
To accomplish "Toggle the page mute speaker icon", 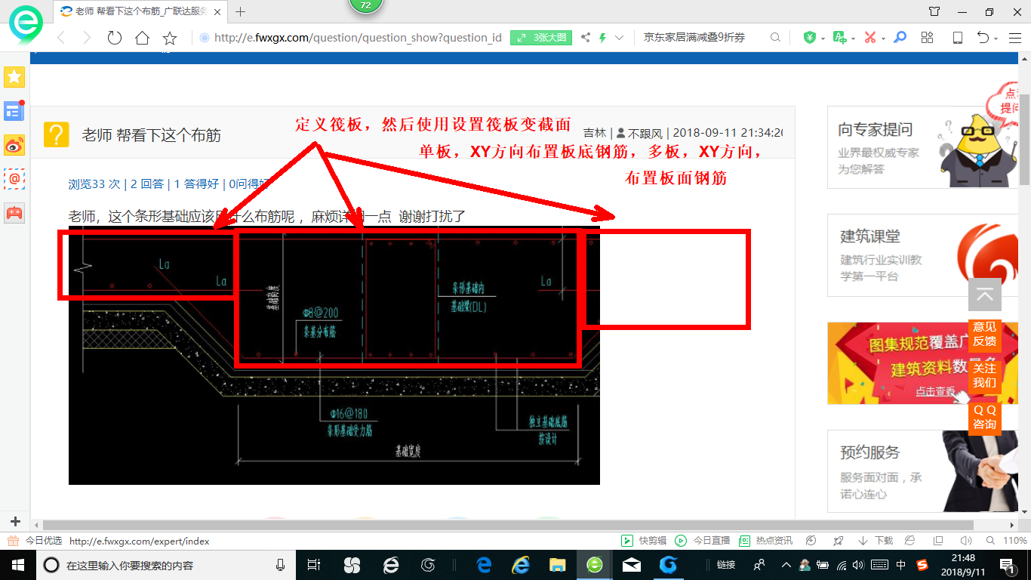I will [965, 541].
